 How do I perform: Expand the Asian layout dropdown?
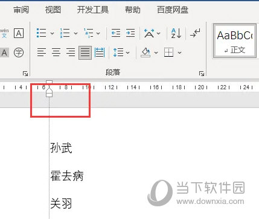[159, 33]
